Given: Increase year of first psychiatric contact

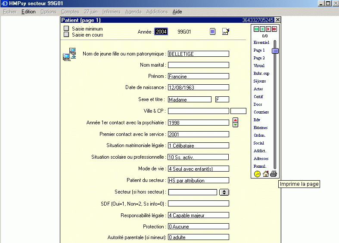Looking at the screenshot, I should [x=235, y=120].
